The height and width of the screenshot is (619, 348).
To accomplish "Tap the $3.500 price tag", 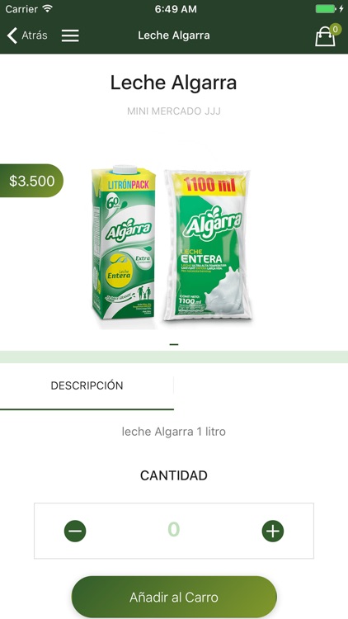I will [x=31, y=181].
